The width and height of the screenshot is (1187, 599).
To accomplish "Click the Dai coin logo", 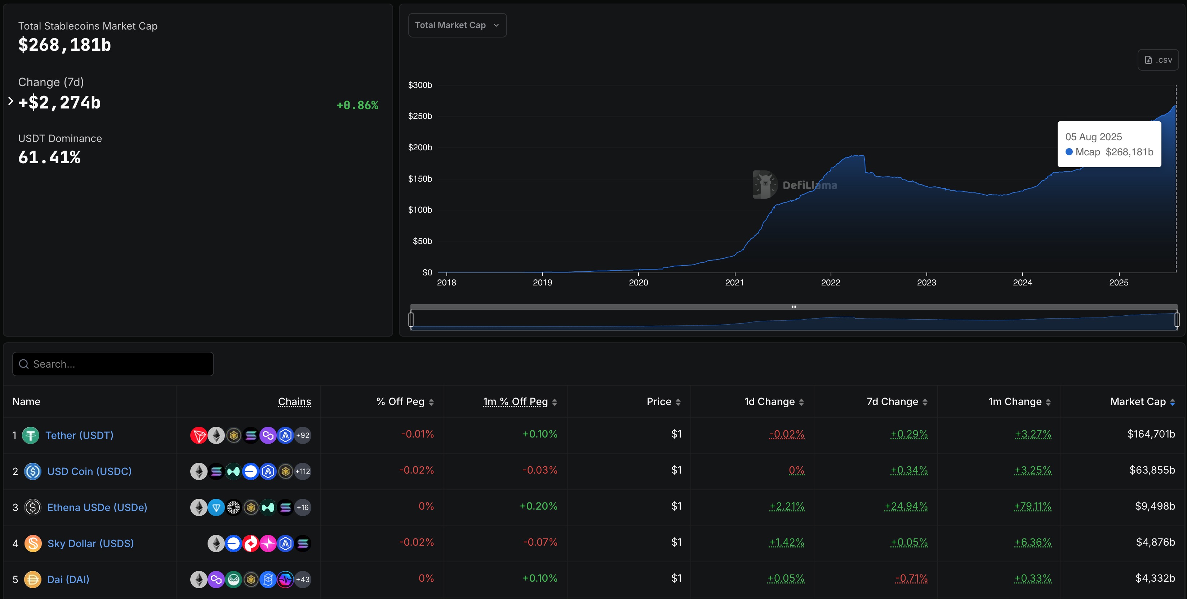I will coord(33,579).
